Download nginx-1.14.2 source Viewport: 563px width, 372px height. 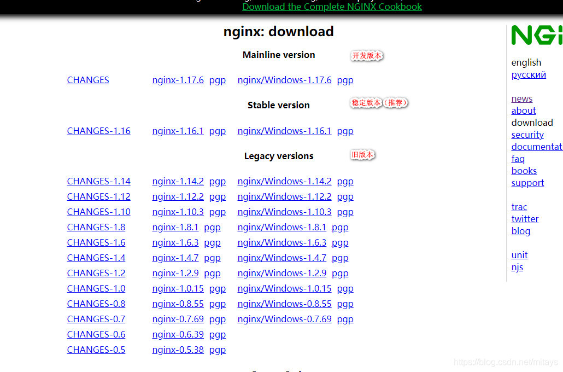click(178, 181)
